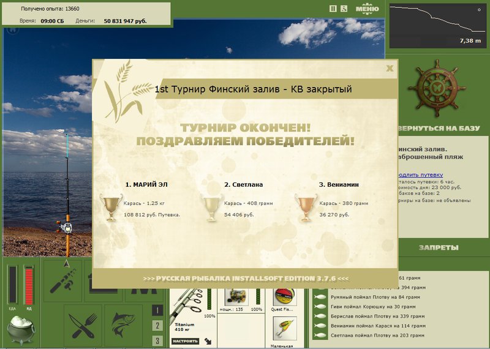Click log entry Румяный поймал Плотву на 84 грамм
The height and width of the screenshot is (349, 490).
[375, 297]
